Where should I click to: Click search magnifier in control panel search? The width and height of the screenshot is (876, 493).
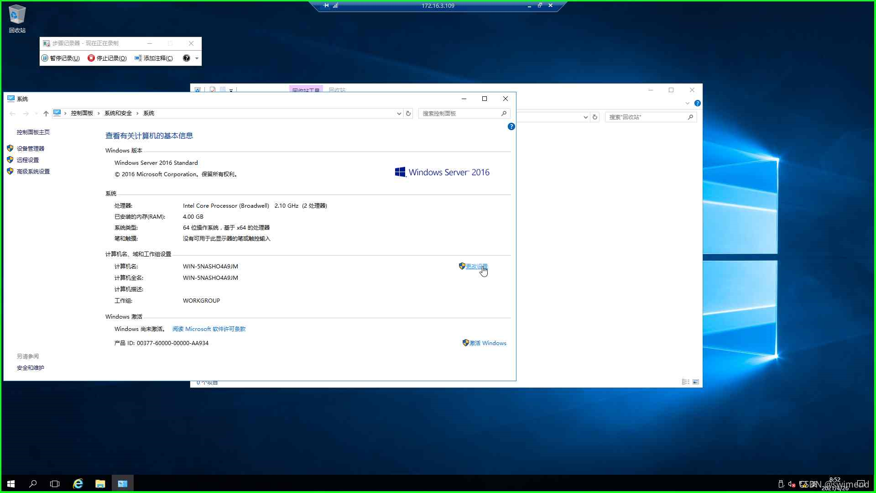click(504, 113)
